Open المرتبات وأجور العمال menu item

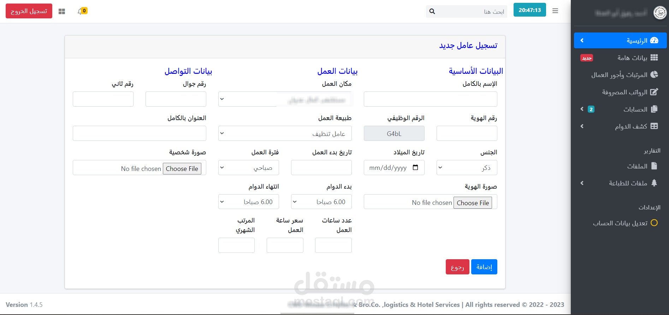(x=620, y=75)
